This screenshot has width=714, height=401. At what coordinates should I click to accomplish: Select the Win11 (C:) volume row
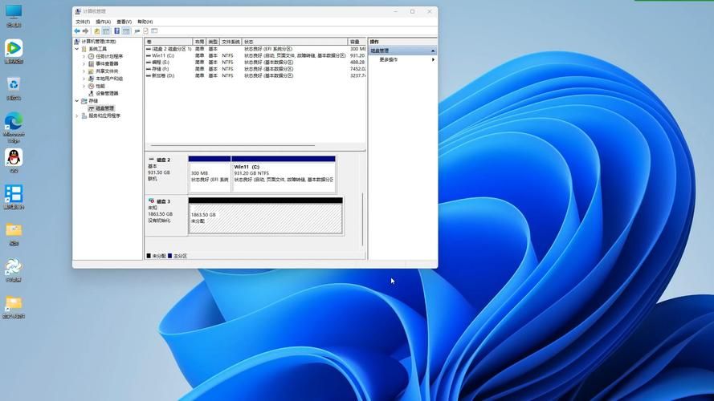click(255, 55)
